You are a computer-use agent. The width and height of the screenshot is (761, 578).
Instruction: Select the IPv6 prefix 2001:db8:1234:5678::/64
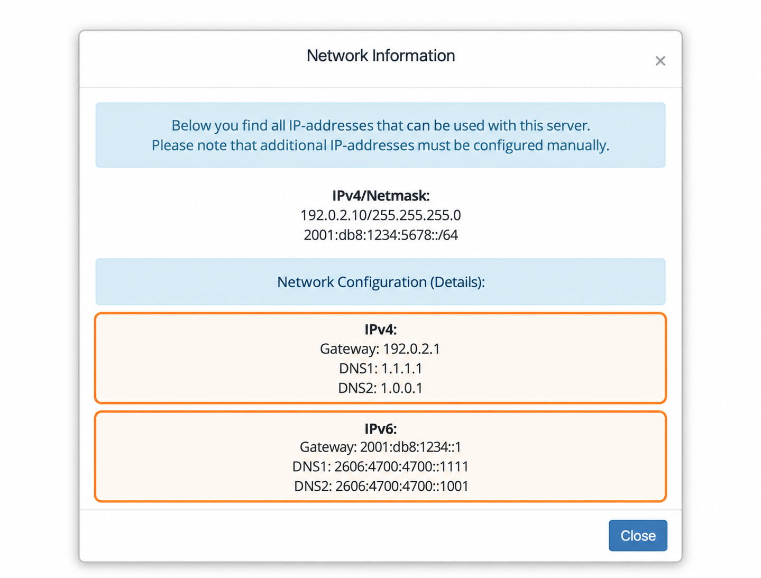381,235
